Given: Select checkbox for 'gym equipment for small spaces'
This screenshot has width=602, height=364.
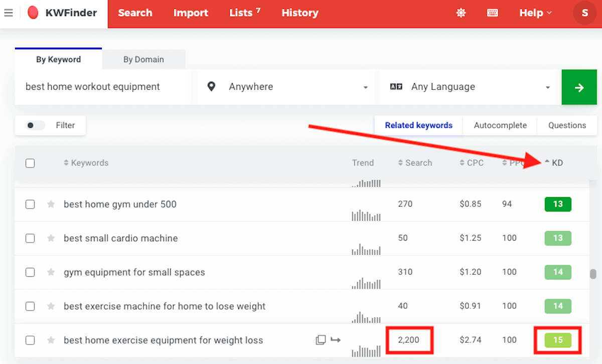Looking at the screenshot, I should [30, 272].
